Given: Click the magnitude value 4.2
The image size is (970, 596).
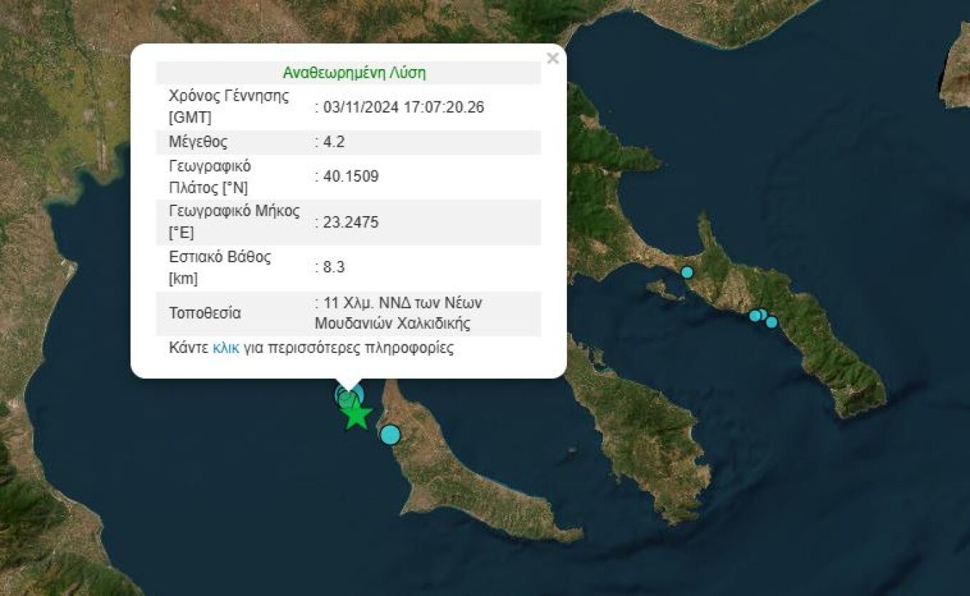Looking at the screenshot, I should coord(330,142).
